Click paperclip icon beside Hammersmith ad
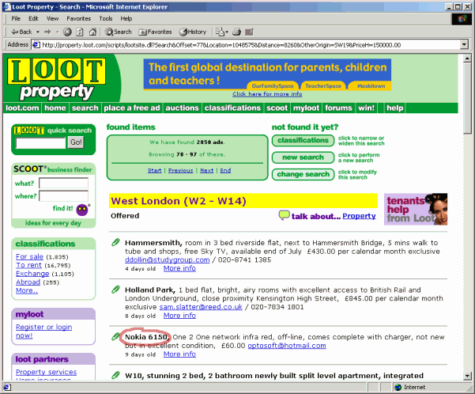475x394 pixels. point(115,242)
